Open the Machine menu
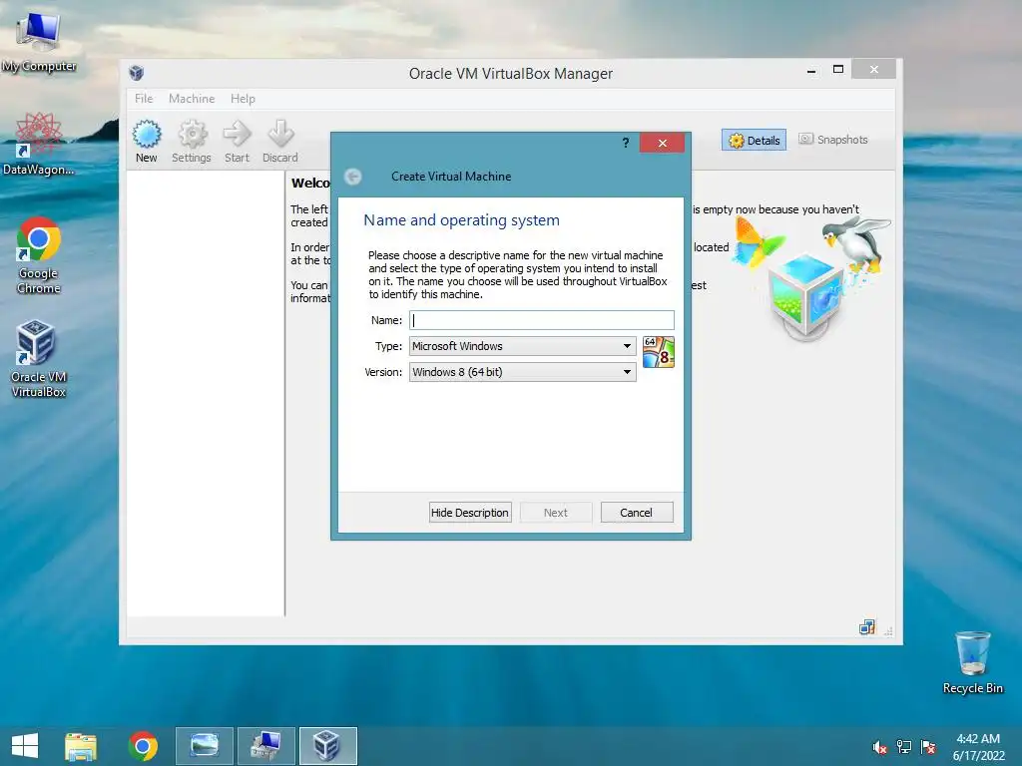Image resolution: width=1022 pixels, height=766 pixels. point(192,99)
